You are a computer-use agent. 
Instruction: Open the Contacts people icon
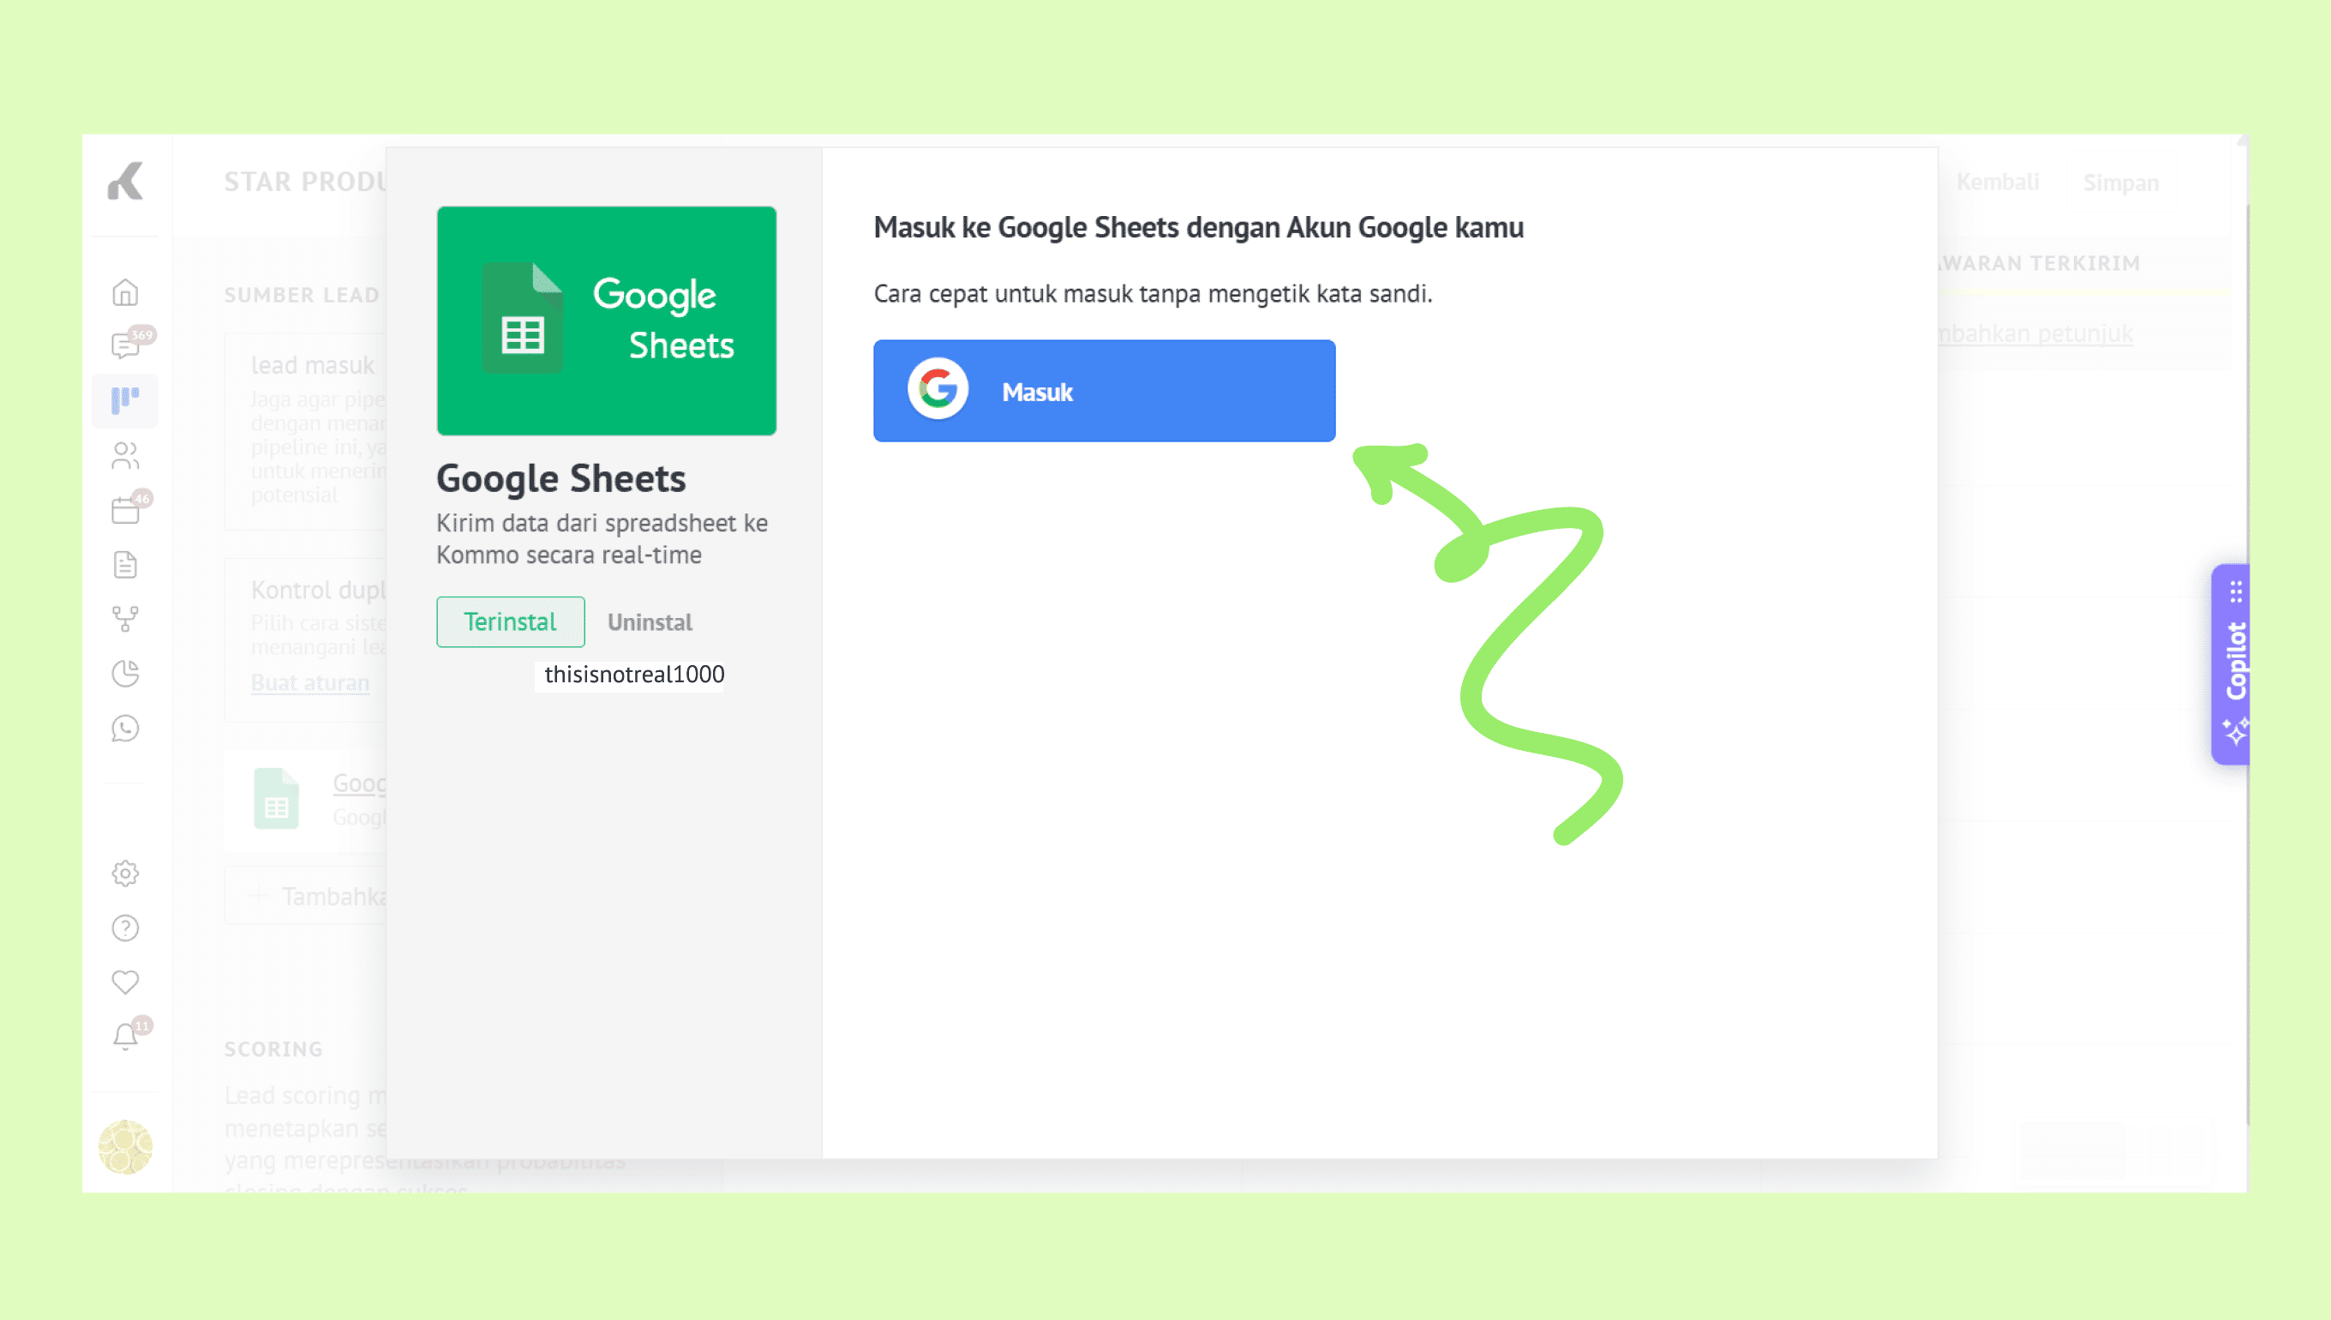(x=125, y=455)
